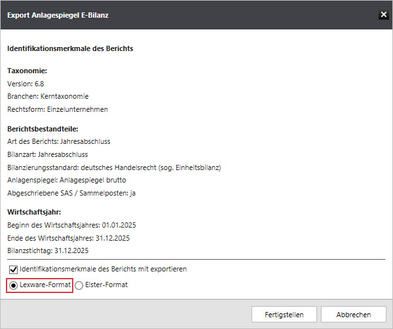Select the Lexware-Format radio button
Image resolution: width=393 pixels, height=329 pixels.
(14, 285)
